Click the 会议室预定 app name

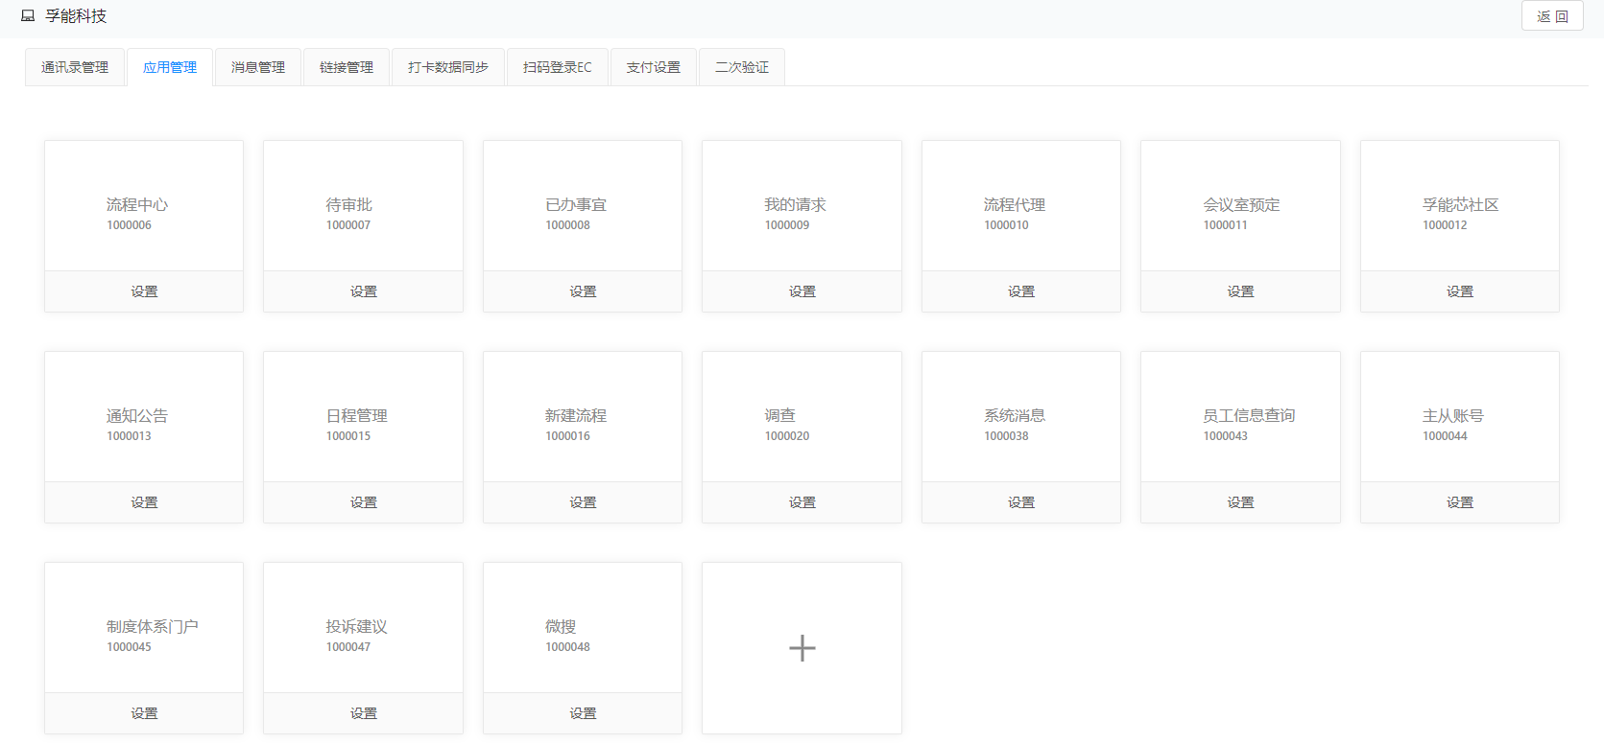tap(1241, 204)
